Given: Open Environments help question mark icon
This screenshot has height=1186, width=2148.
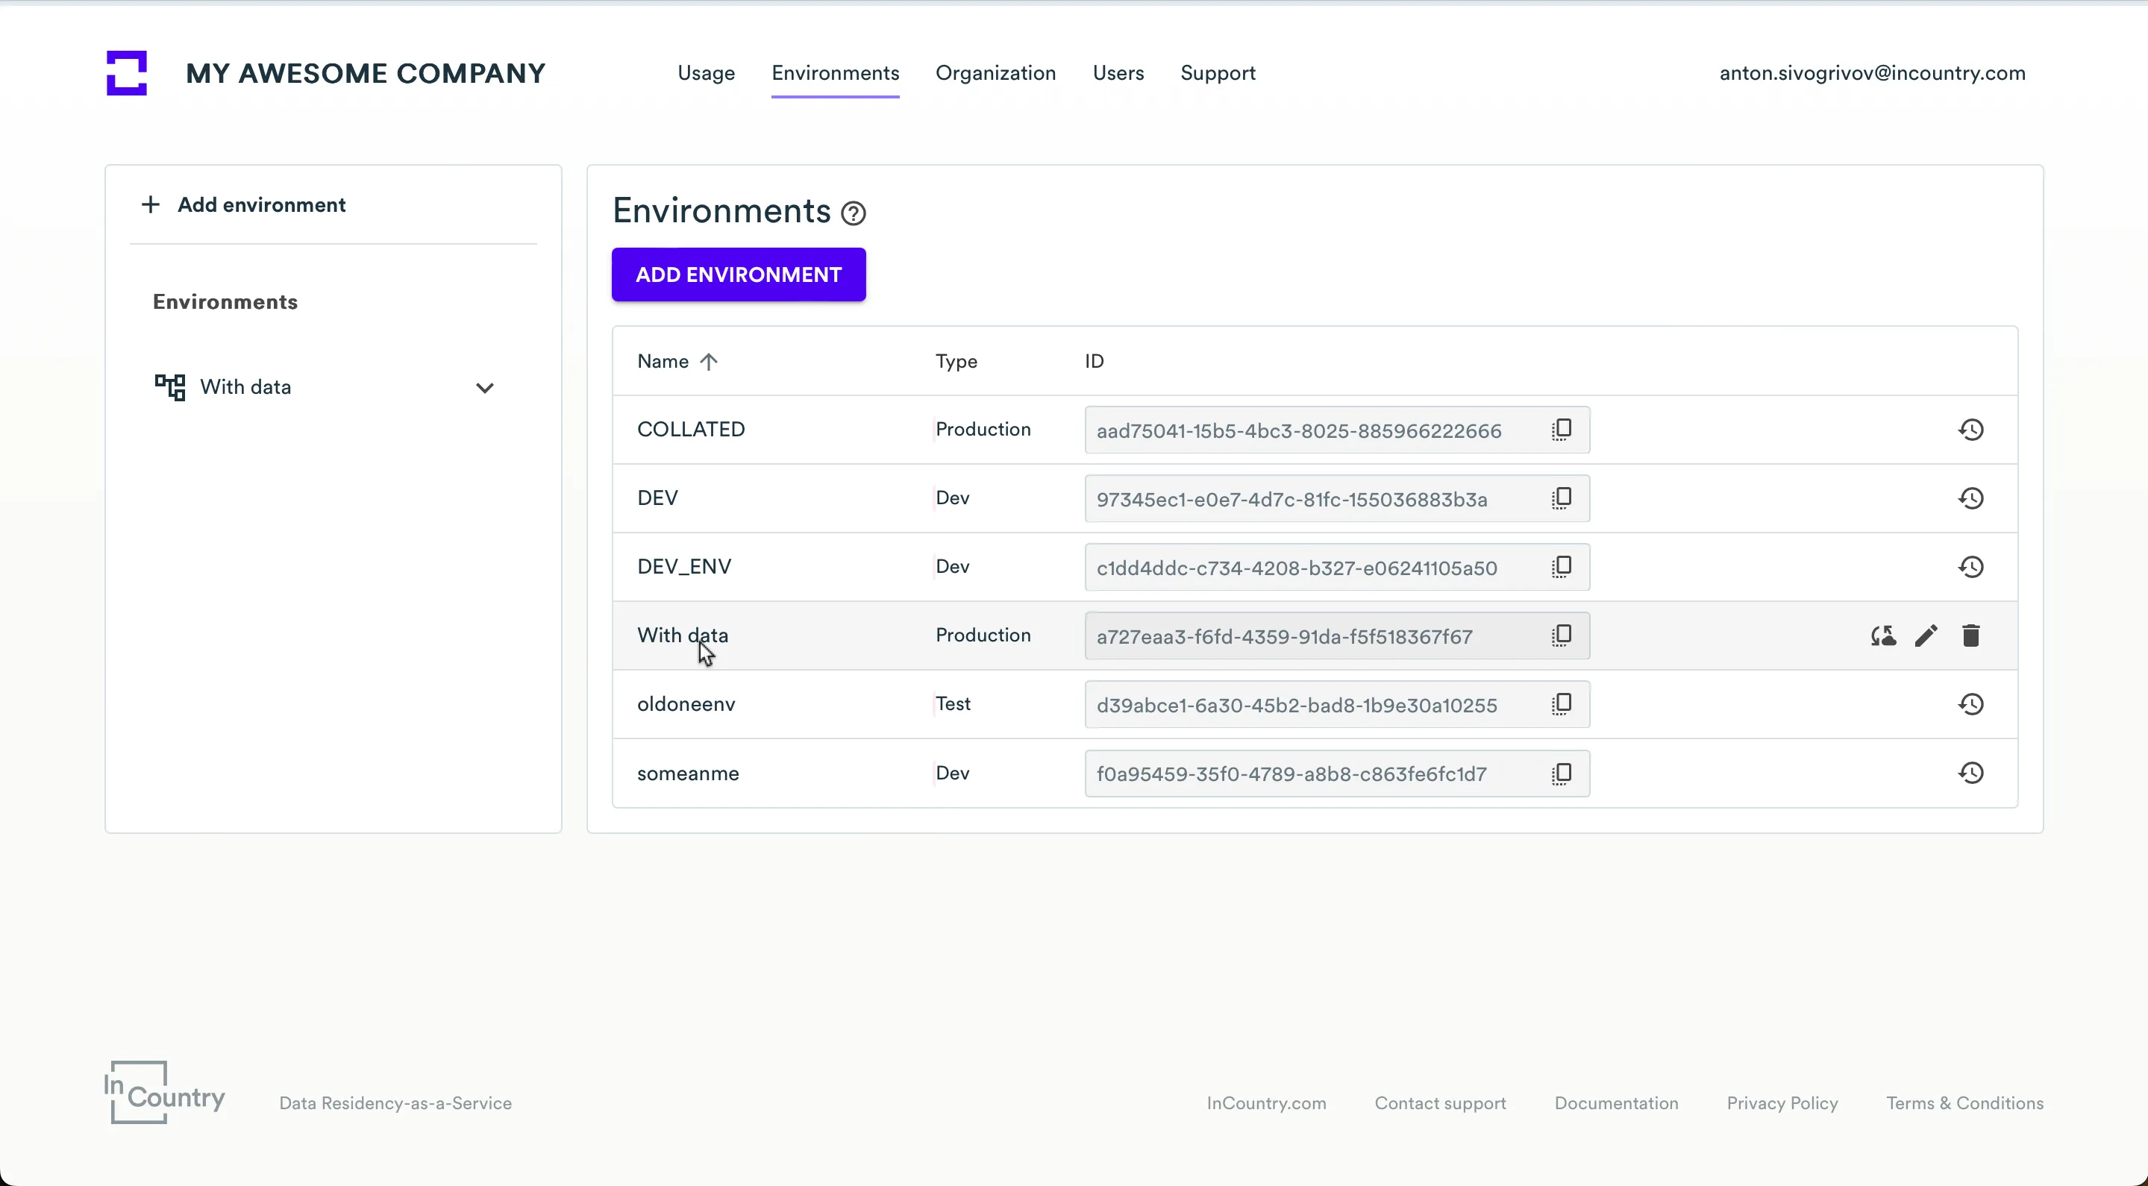Looking at the screenshot, I should 853,213.
